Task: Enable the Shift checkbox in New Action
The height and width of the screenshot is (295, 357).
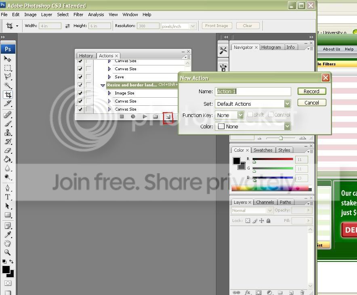Action: click(250, 115)
